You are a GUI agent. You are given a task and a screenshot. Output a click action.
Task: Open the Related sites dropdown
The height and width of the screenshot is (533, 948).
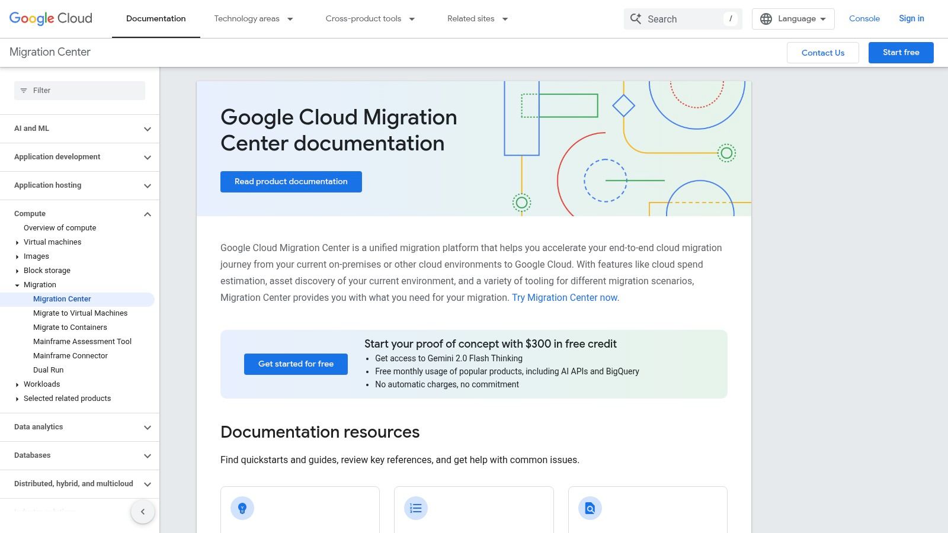(478, 18)
